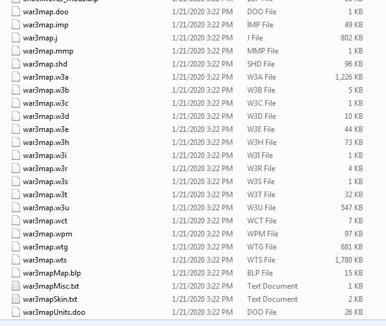
Task: Click the file name war3mapMap.blp
Action: point(52,273)
